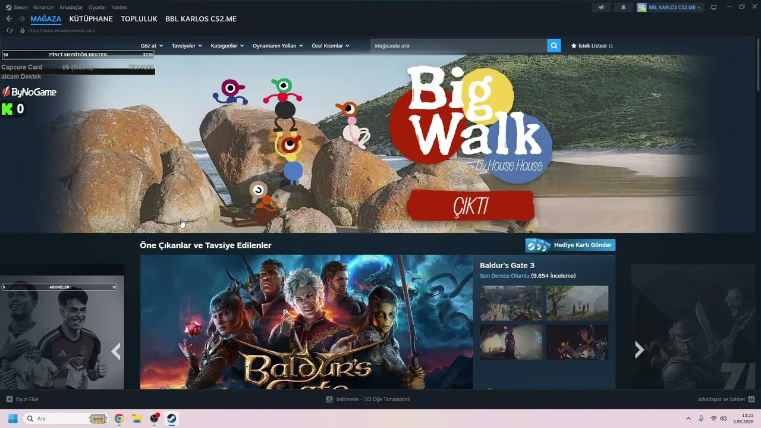Click the red ÇIKTI banner button
The image size is (761, 428).
coord(471,206)
